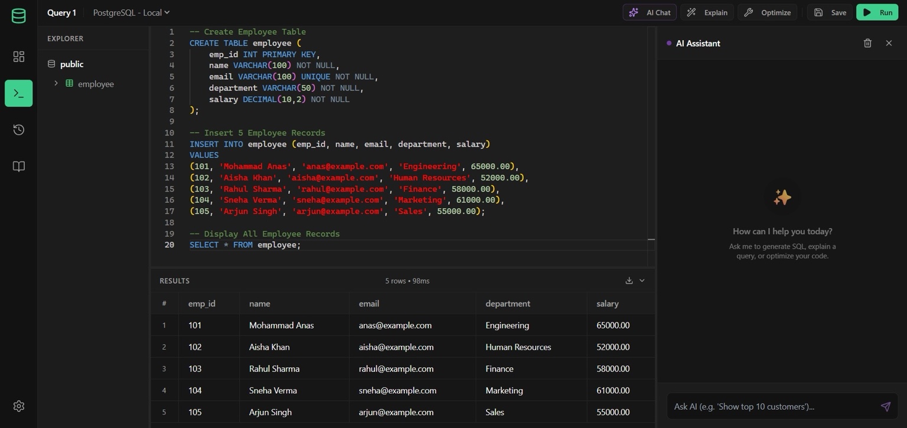Click the '-- Display All Employee Records' comment
The width and height of the screenshot is (907, 428).
pyautogui.click(x=265, y=233)
